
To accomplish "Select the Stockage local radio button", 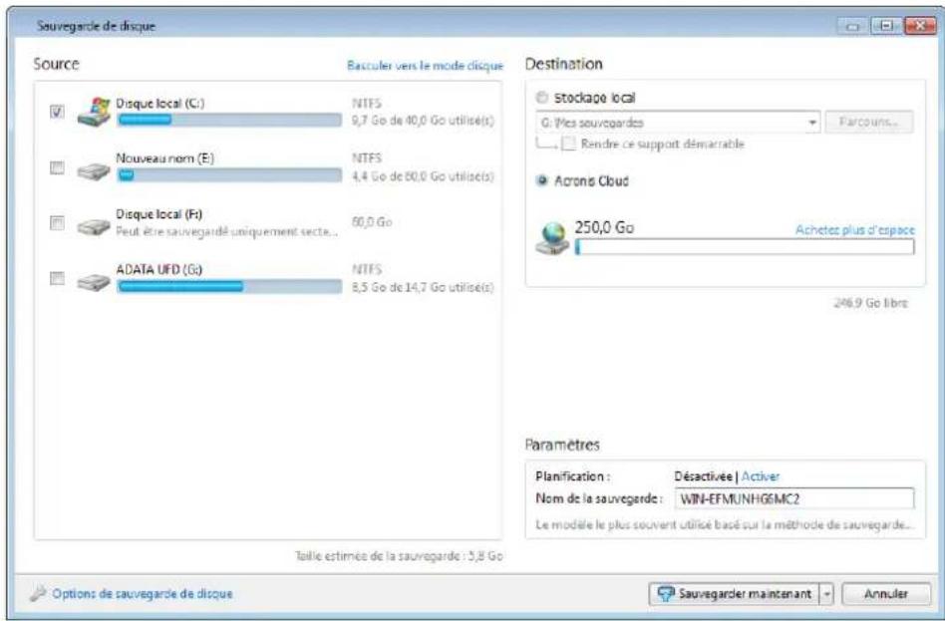I will tap(542, 97).
